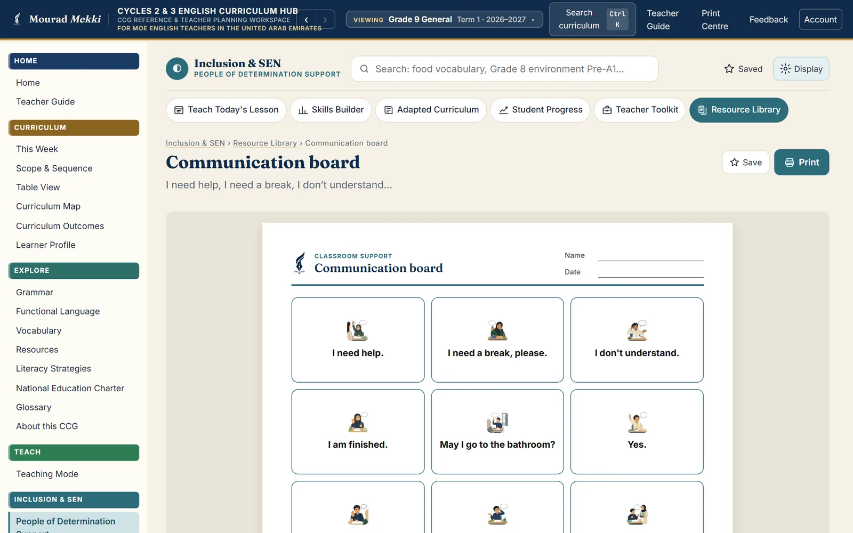
Task: Click the star icon on Save button
Action: (x=735, y=163)
